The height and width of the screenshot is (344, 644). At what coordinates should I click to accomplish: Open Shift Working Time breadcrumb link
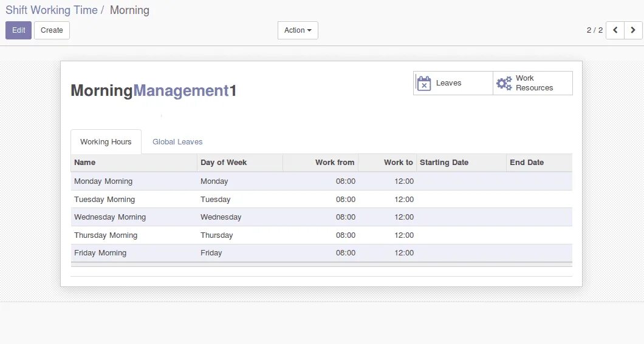(52, 10)
